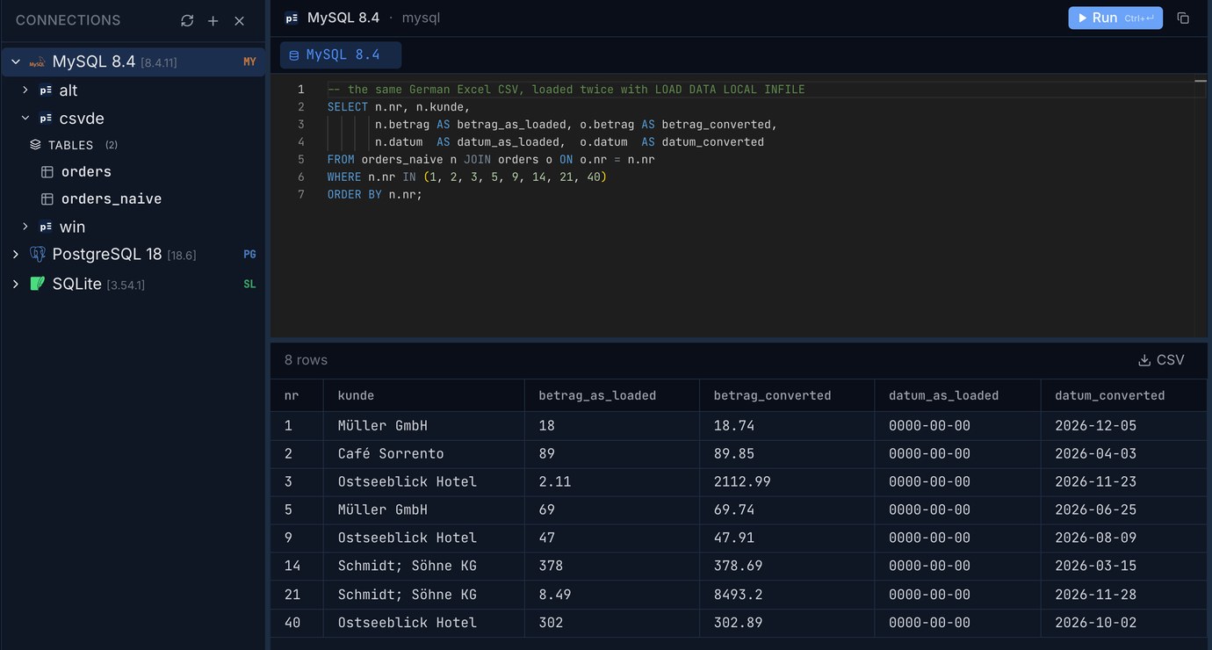Place cursor in SQL editor on ORDER BY line

pos(375,194)
